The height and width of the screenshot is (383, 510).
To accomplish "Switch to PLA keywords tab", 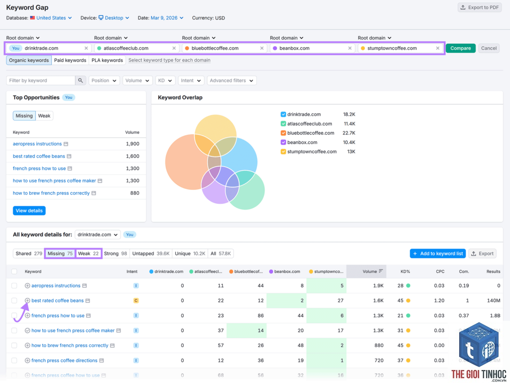I will coord(107,60).
